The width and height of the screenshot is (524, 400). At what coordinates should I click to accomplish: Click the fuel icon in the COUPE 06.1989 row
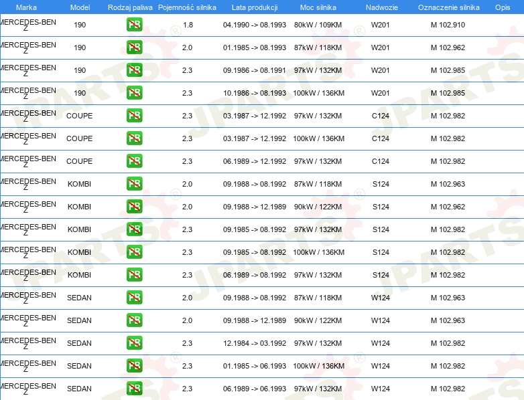pos(134,161)
